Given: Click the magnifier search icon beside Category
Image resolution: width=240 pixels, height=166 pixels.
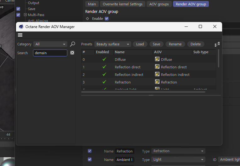Looking at the screenshot, I should 73,44.
